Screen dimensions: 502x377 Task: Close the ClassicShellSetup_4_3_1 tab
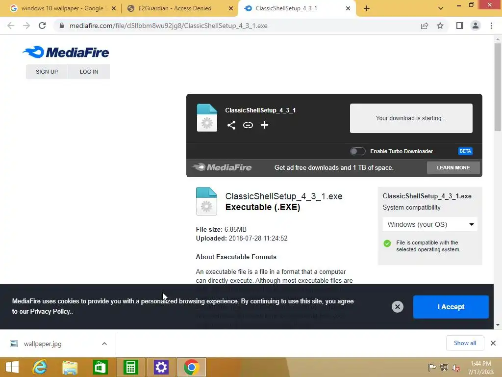[348, 8]
